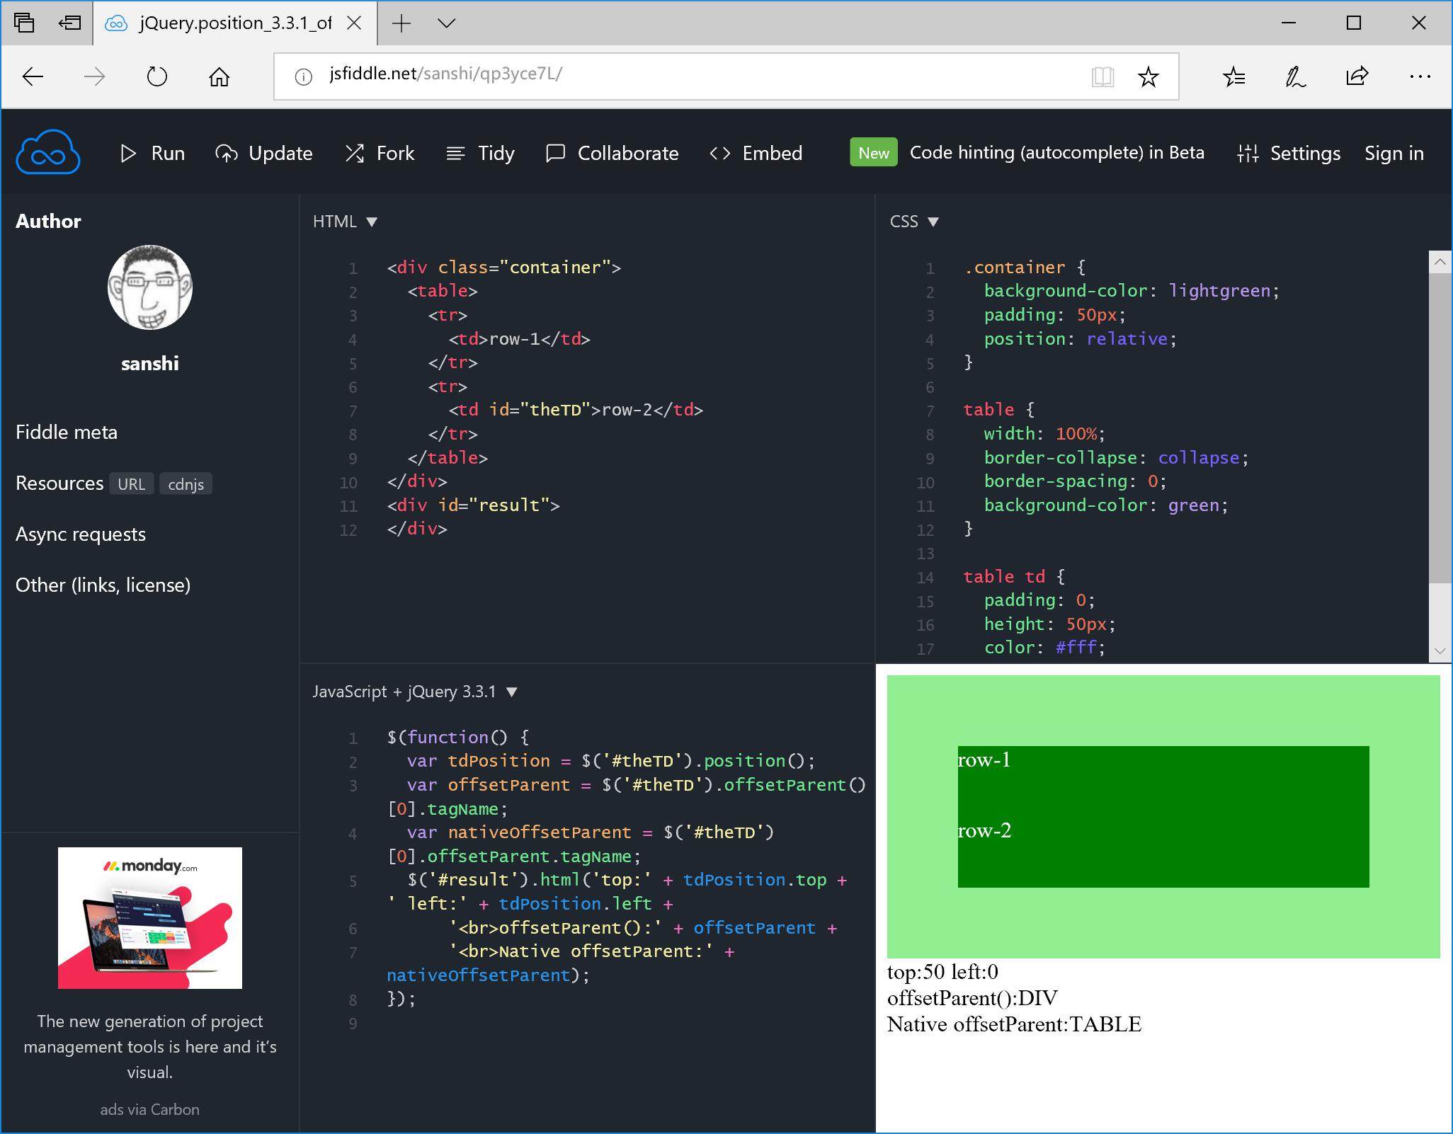Click the JSFiddle cloud logo
The image size is (1453, 1134).
tap(48, 152)
